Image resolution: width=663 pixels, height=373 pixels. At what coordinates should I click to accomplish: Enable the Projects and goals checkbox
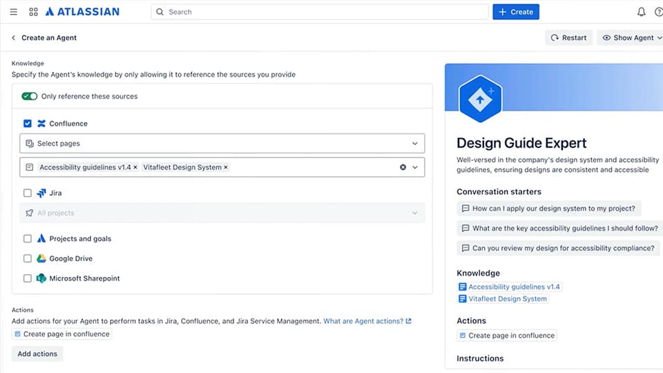[x=28, y=238]
